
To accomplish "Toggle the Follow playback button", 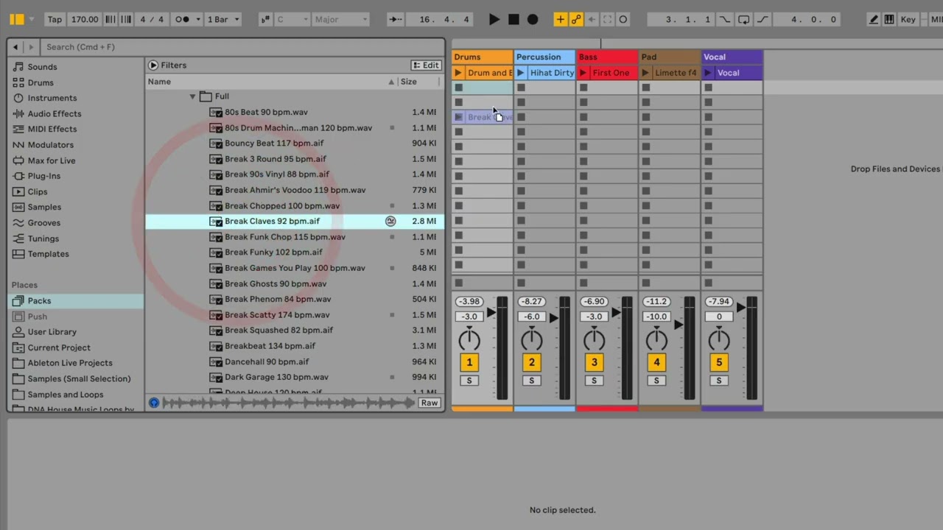I will click(x=396, y=19).
